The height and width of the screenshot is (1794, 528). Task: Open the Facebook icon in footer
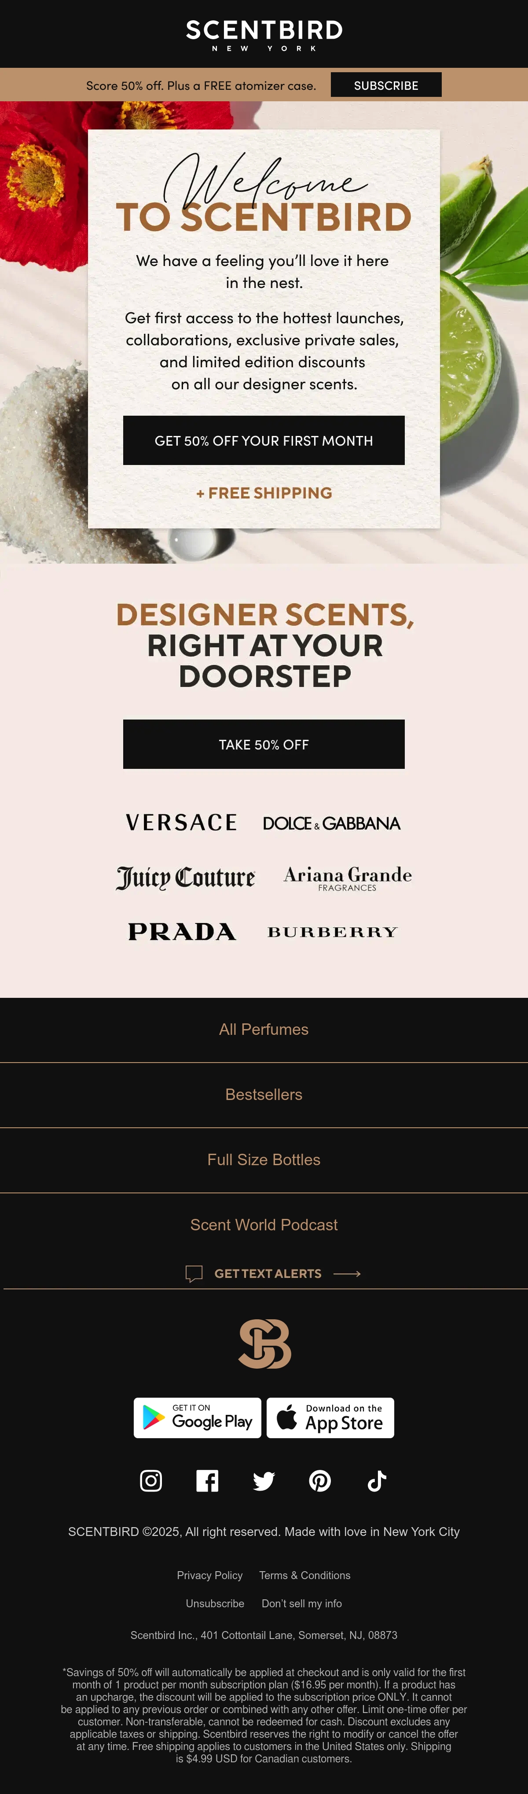(207, 1480)
